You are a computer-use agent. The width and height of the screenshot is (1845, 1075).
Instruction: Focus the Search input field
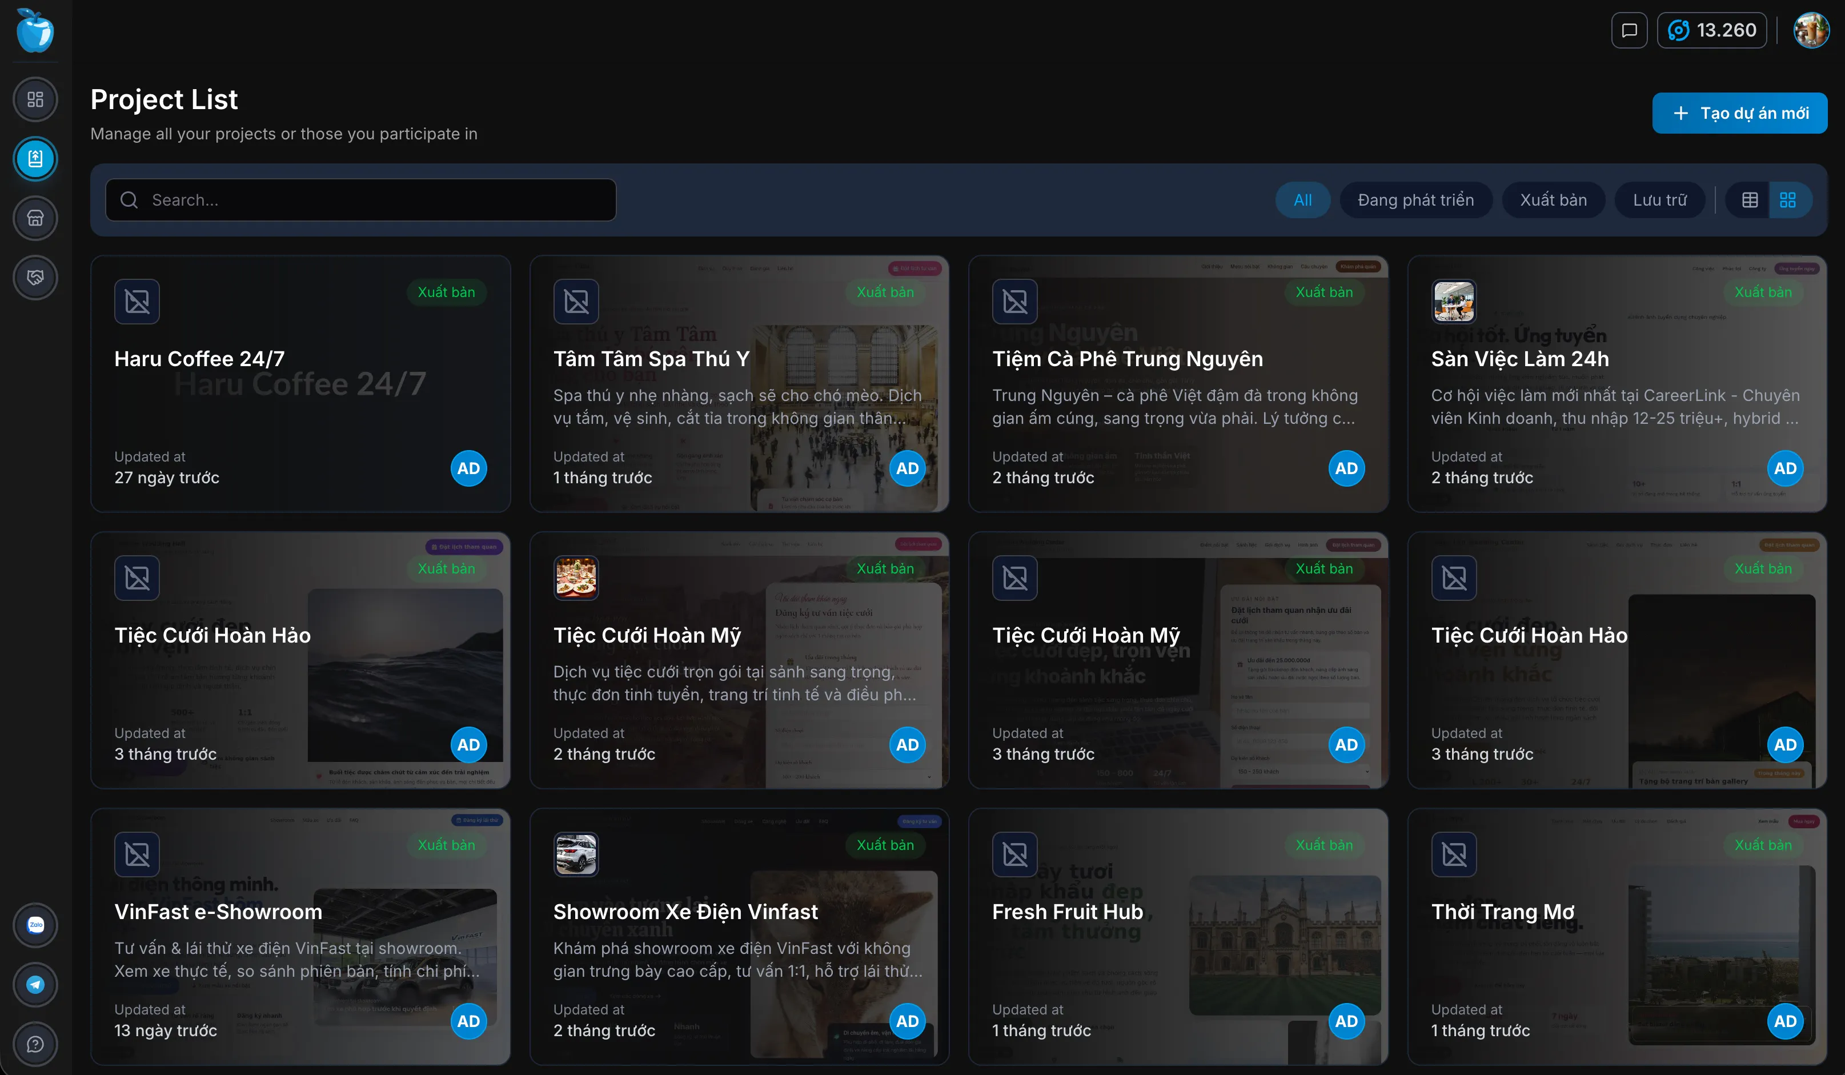click(x=361, y=200)
